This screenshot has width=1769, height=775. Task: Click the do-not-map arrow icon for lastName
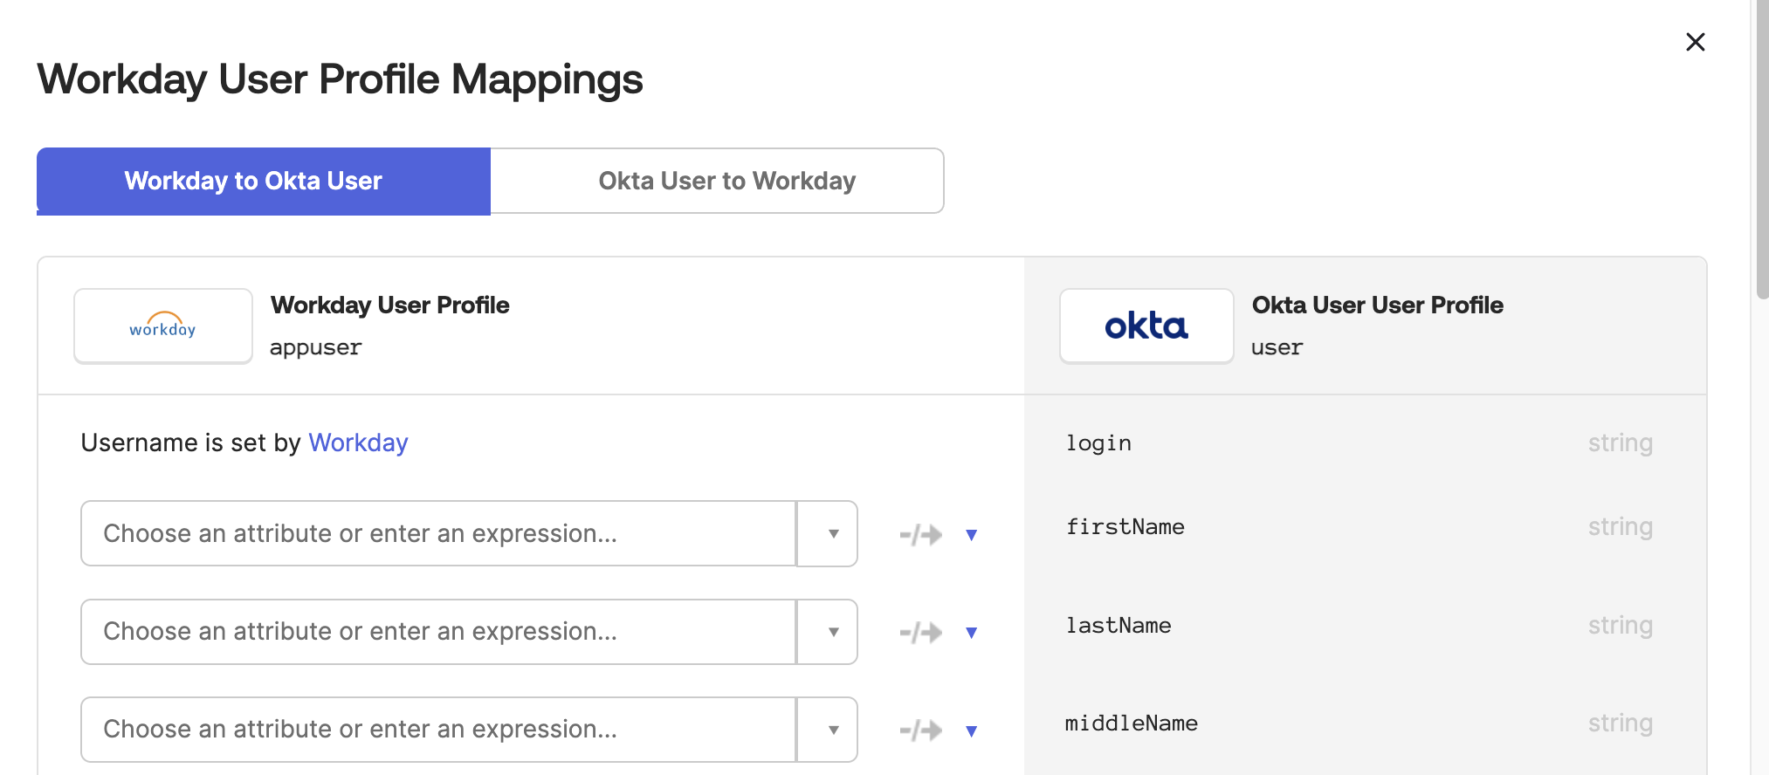pyautogui.click(x=921, y=632)
